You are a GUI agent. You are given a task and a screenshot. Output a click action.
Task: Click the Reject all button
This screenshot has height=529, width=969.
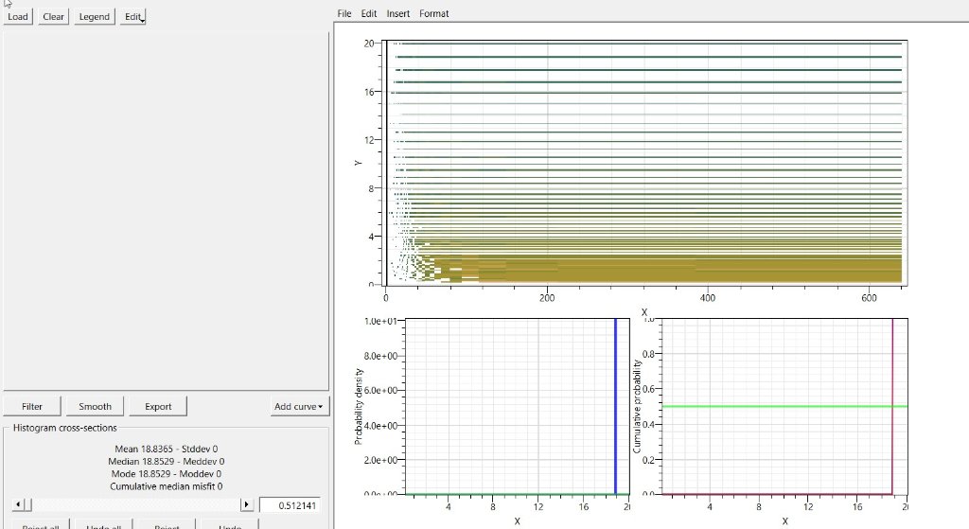click(x=40, y=524)
